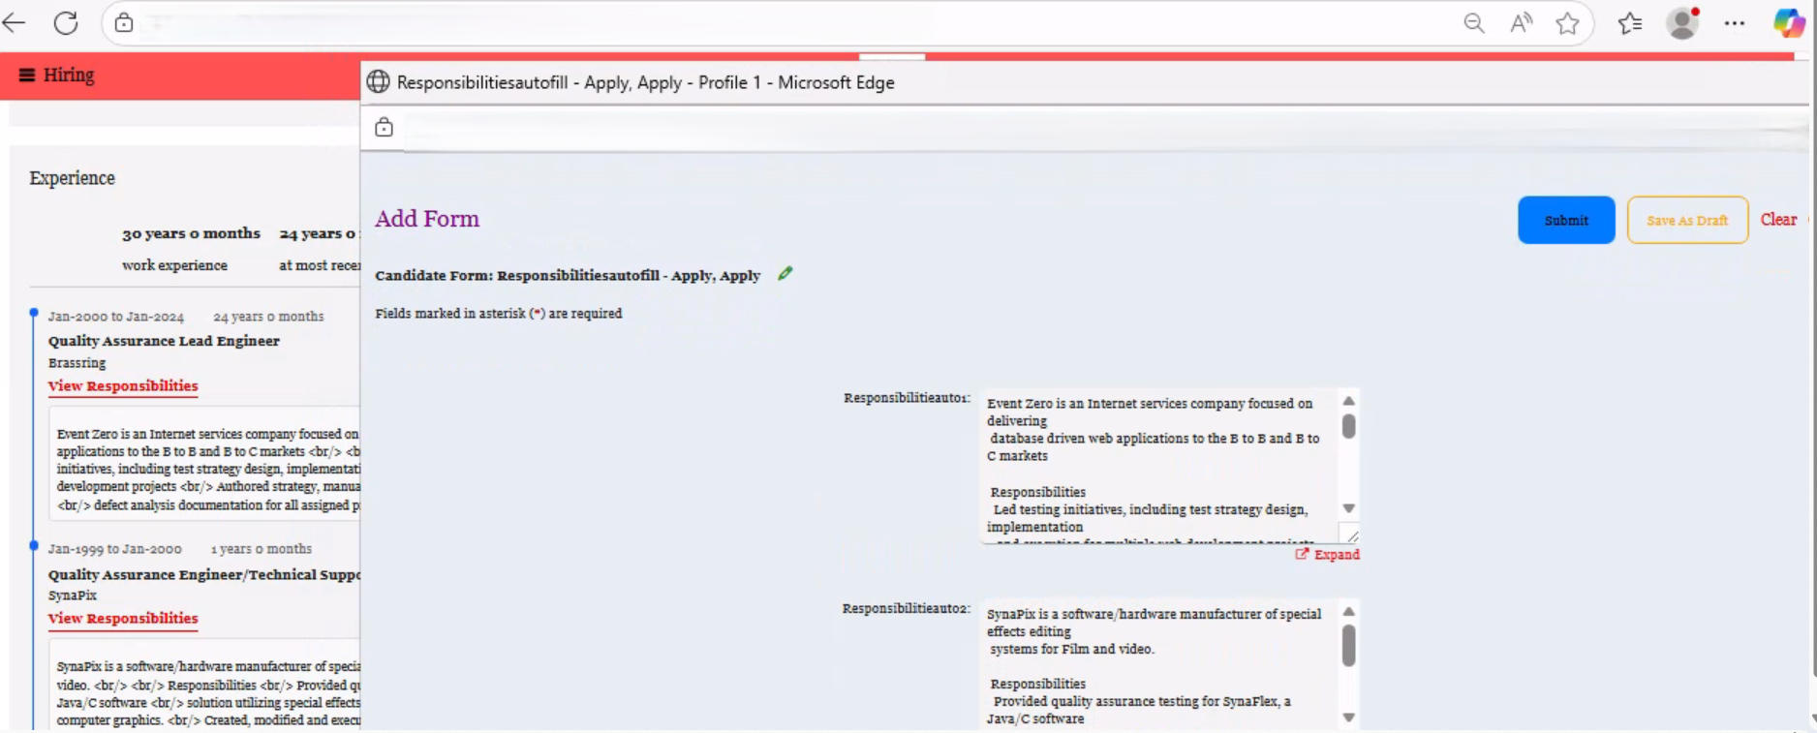The height and width of the screenshot is (733, 1817).
Task: Open the Hiring hamburger menu
Action: point(27,76)
